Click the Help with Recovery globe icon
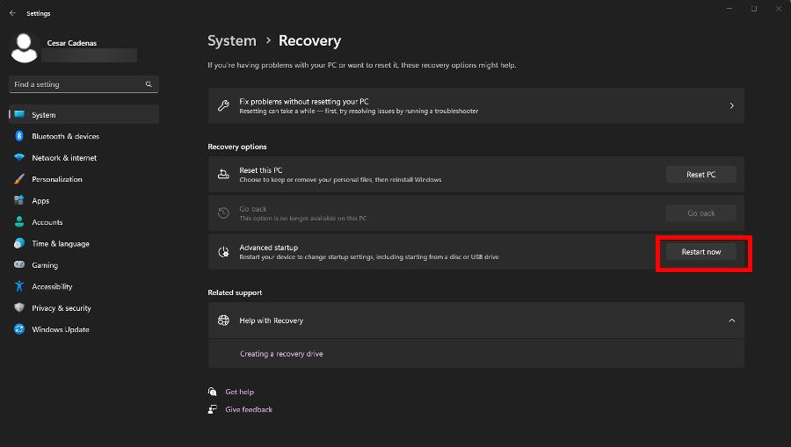 223,320
